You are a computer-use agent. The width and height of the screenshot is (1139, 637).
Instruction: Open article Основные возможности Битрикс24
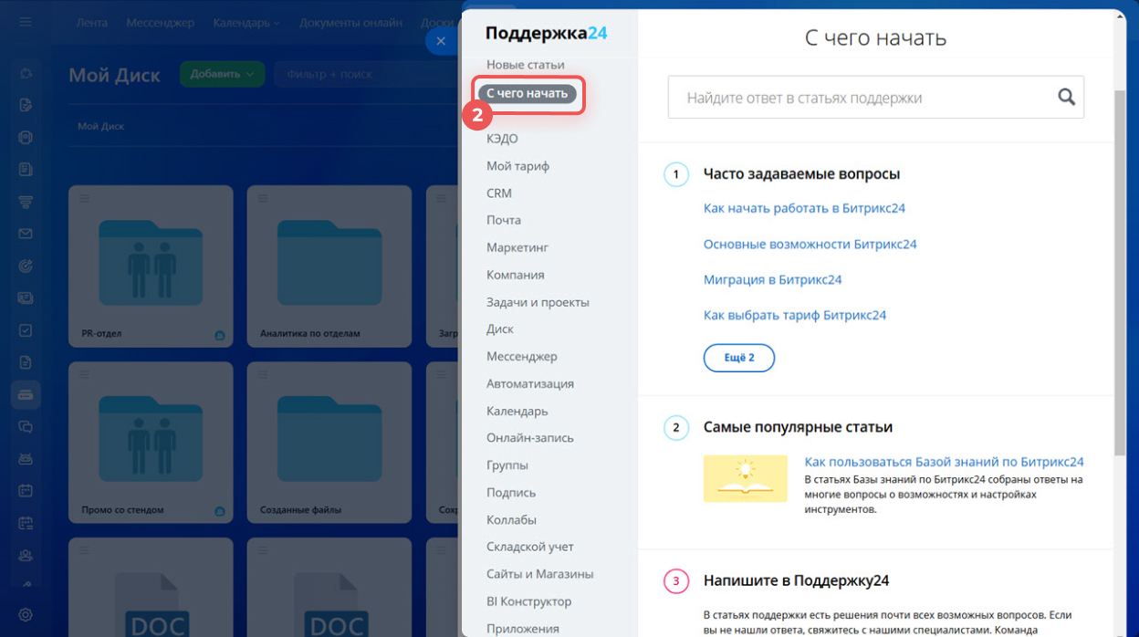810,245
